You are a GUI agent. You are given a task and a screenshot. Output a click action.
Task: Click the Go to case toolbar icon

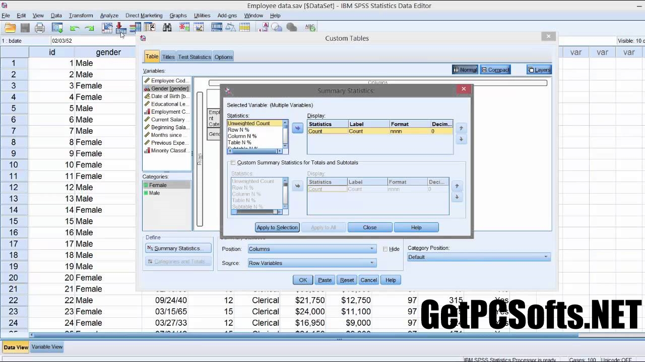[107, 28]
